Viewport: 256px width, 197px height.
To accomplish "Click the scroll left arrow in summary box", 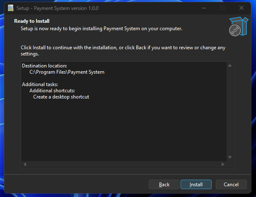I will click(x=25, y=165).
